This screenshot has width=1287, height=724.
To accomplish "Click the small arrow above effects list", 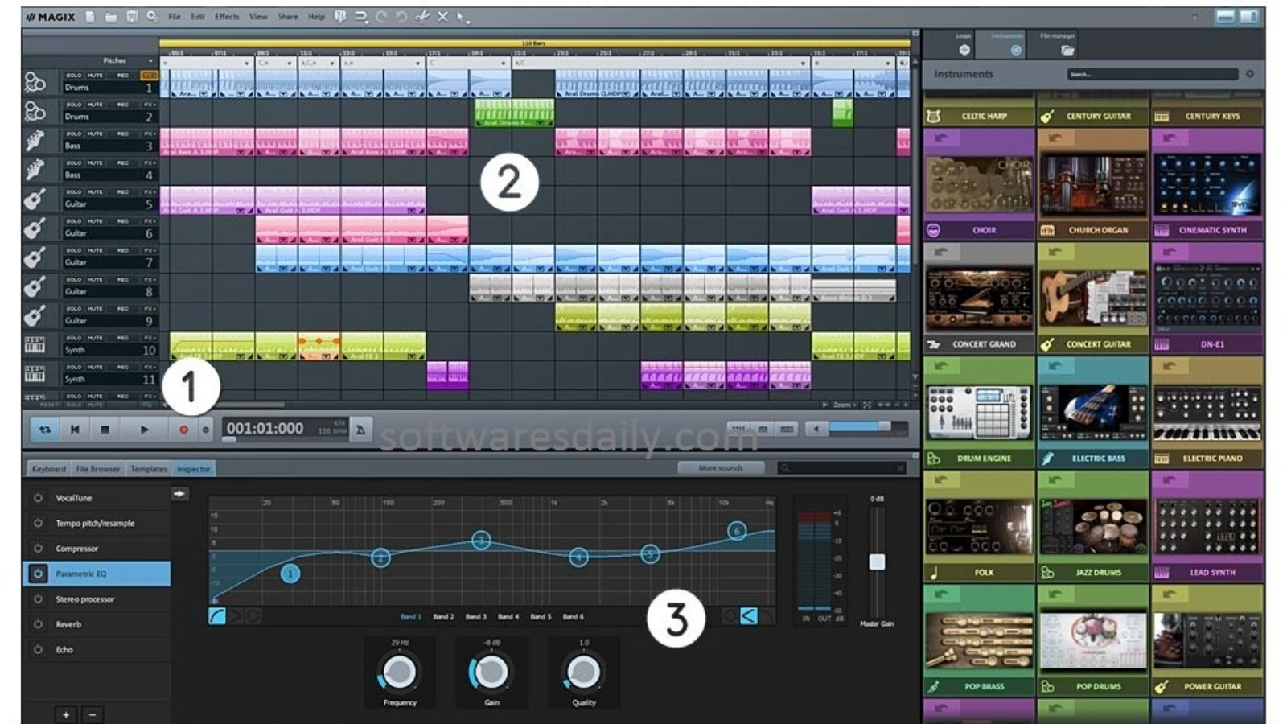I will 179,493.
